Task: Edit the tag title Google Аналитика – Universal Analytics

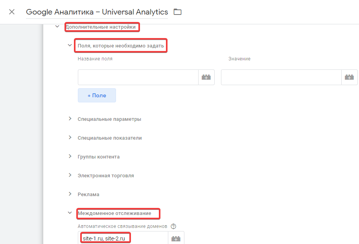Action: coord(97,12)
